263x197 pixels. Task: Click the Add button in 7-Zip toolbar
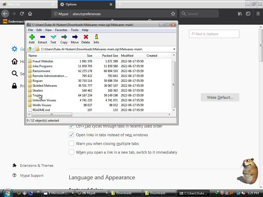coord(32,39)
